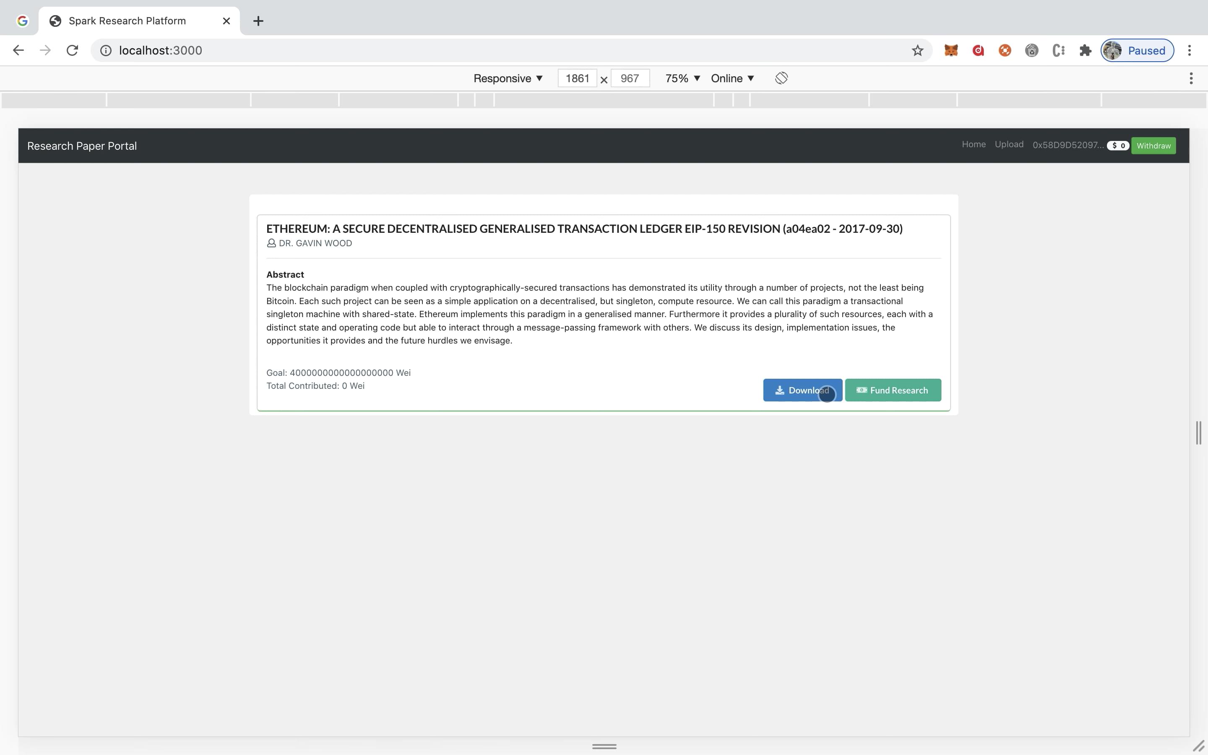This screenshot has width=1208, height=755.
Task: Click the Withdraw button icon
Action: [1153, 145]
